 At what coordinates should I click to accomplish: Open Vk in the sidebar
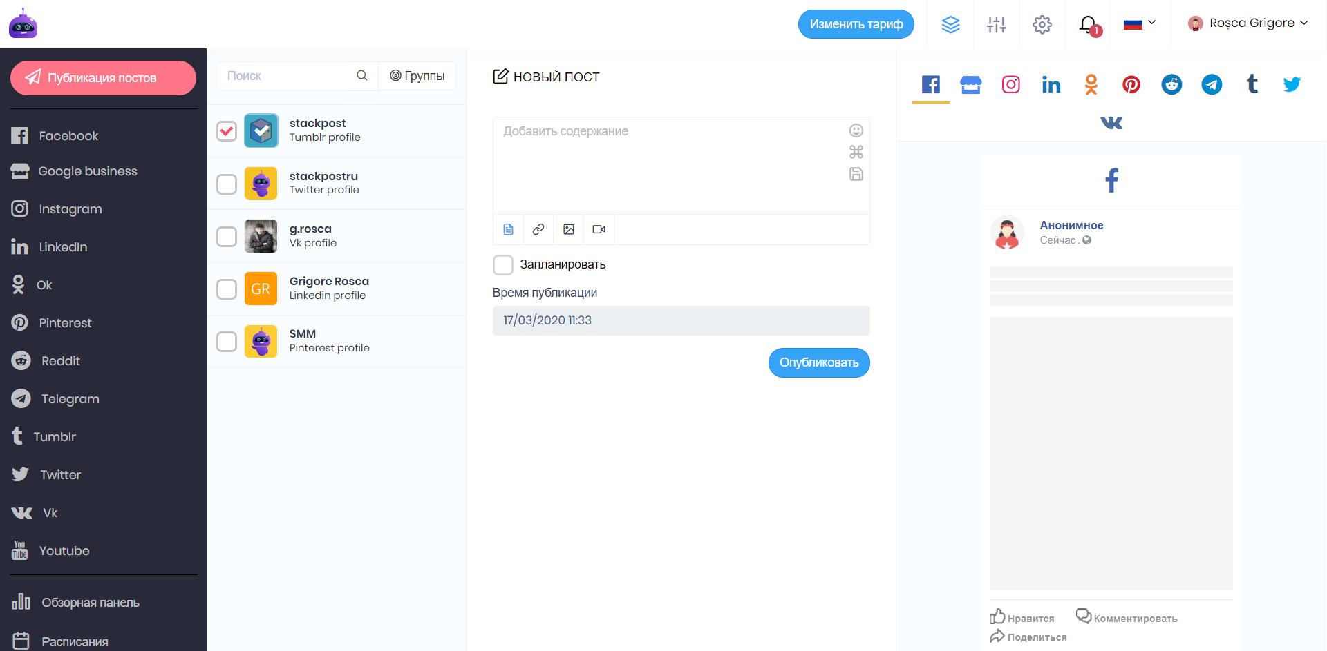pos(35,513)
